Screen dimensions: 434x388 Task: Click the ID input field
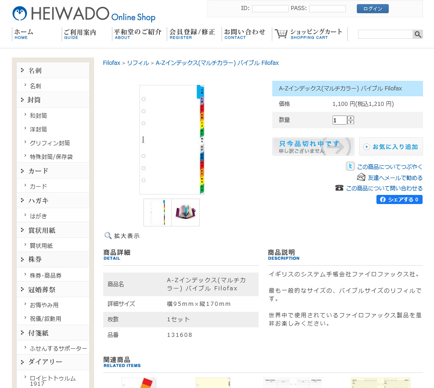(270, 9)
